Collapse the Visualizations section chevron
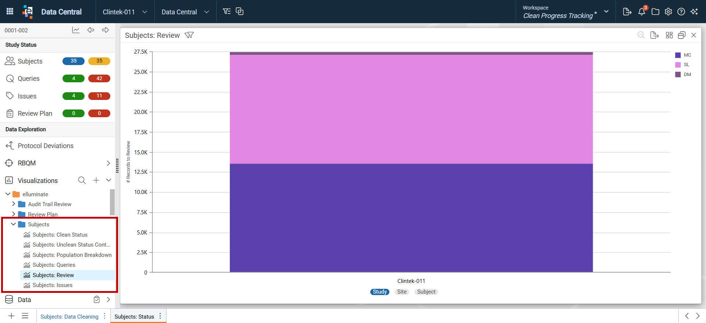The image size is (706, 323). (x=108, y=180)
